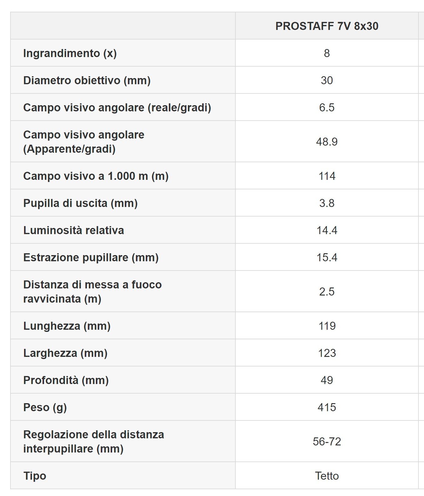Select the exit pupil value 3.8
Screen dimensions: 424x496
(327, 203)
